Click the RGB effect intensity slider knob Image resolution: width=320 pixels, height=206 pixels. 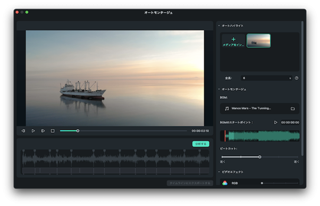[x=262, y=183]
